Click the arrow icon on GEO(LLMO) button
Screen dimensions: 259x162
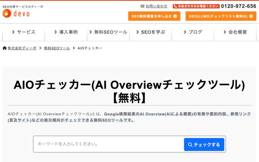251,16
